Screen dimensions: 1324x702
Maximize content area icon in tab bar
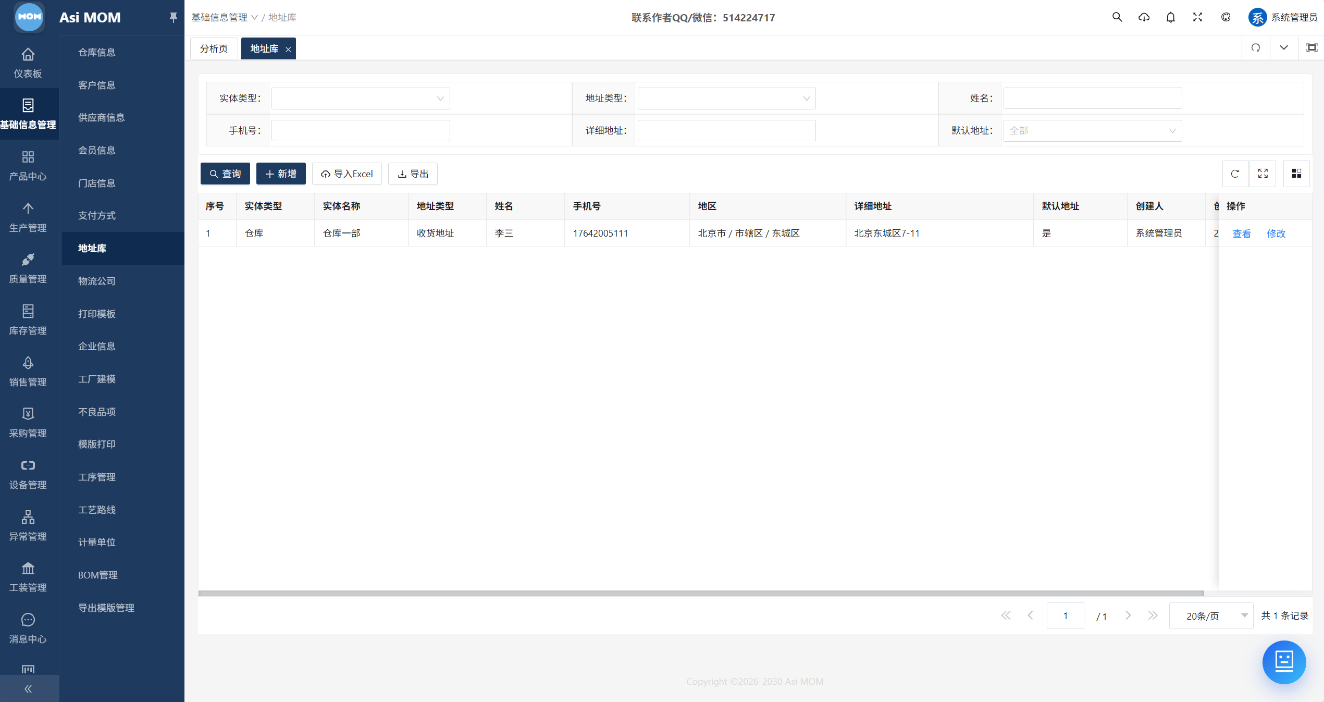coord(1312,48)
